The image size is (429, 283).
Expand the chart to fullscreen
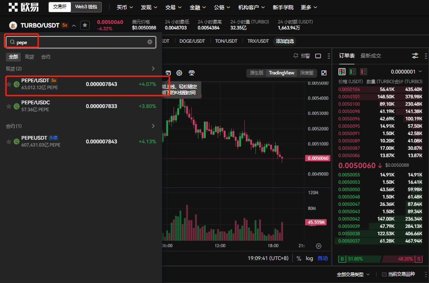point(324,73)
